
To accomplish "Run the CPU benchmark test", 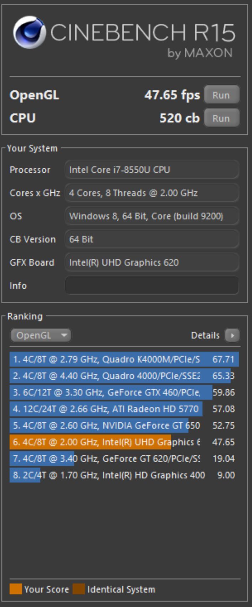I will coord(221,118).
